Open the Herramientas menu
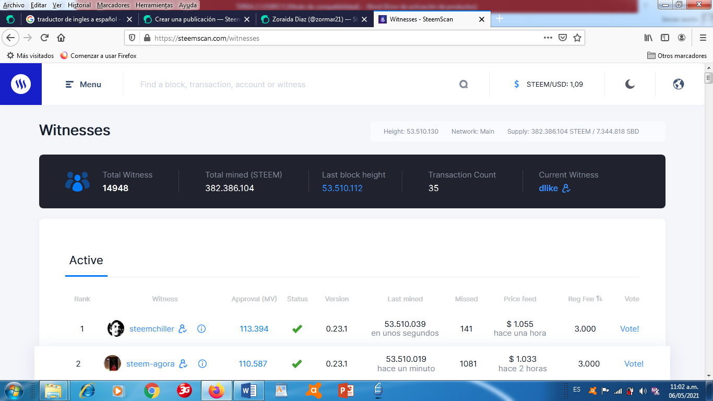The height and width of the screenshot is (401, 713). [155, 5]
